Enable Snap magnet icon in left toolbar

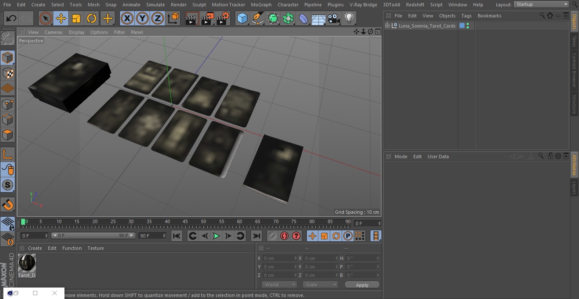point(8,204)
